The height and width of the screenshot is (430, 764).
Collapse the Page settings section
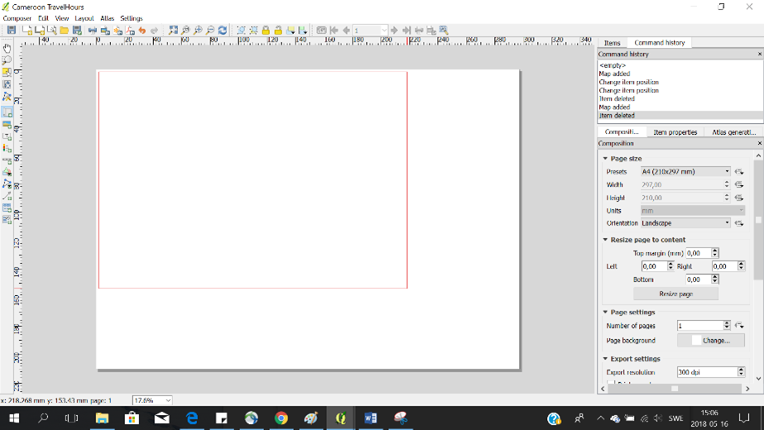[x=605, y=312]
